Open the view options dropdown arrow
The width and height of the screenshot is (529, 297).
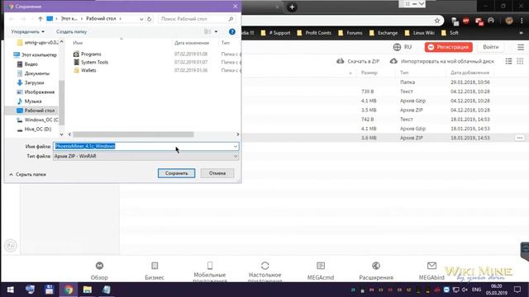click(x=216, y=31)
